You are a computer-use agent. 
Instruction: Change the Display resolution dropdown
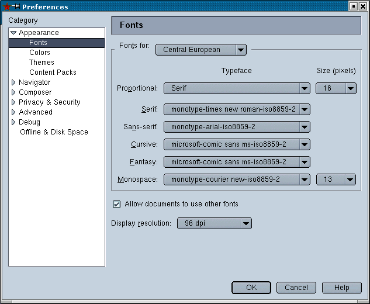(214, 223)
